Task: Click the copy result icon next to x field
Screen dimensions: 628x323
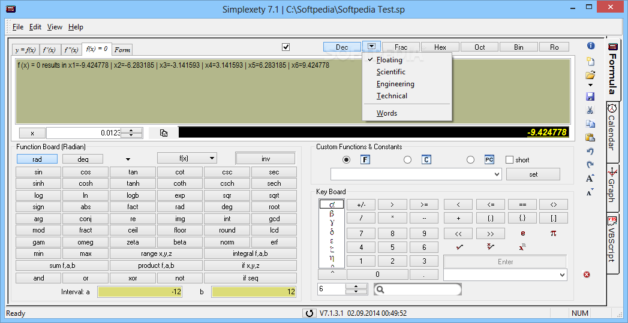Action: 163,133
